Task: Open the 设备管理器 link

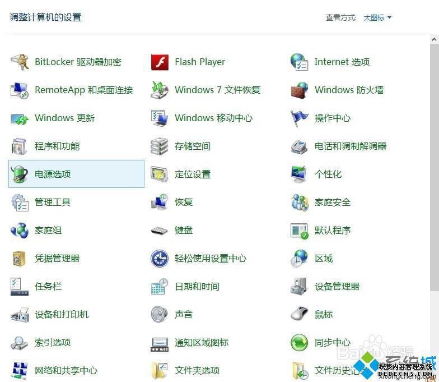Action: coord(337,286)
